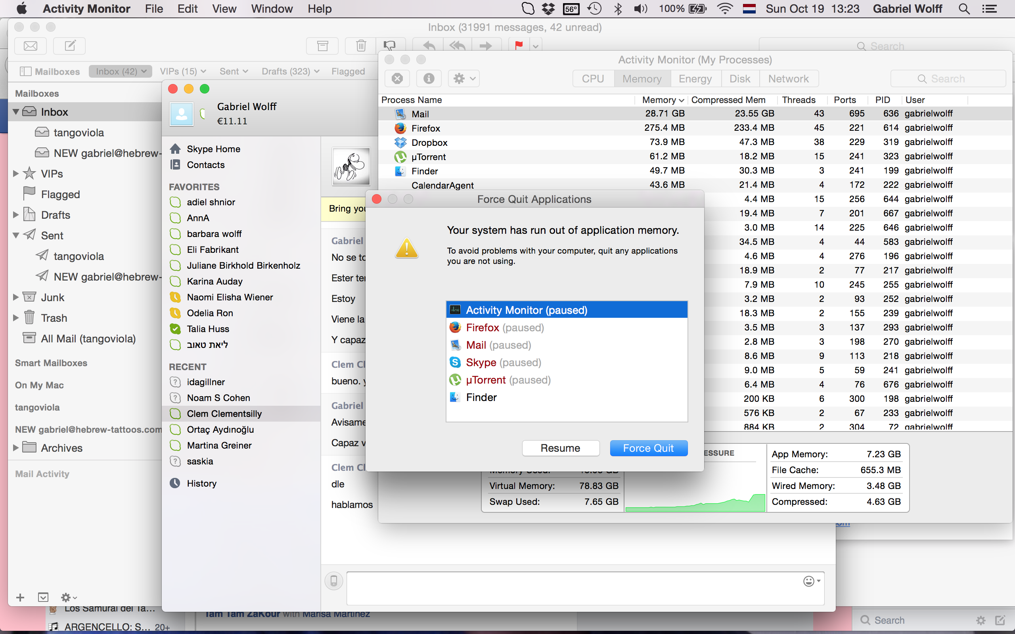Click the emoticon smiley in Skype message box
This screenshot has width=1015, height=634.
tap(809, 581)
